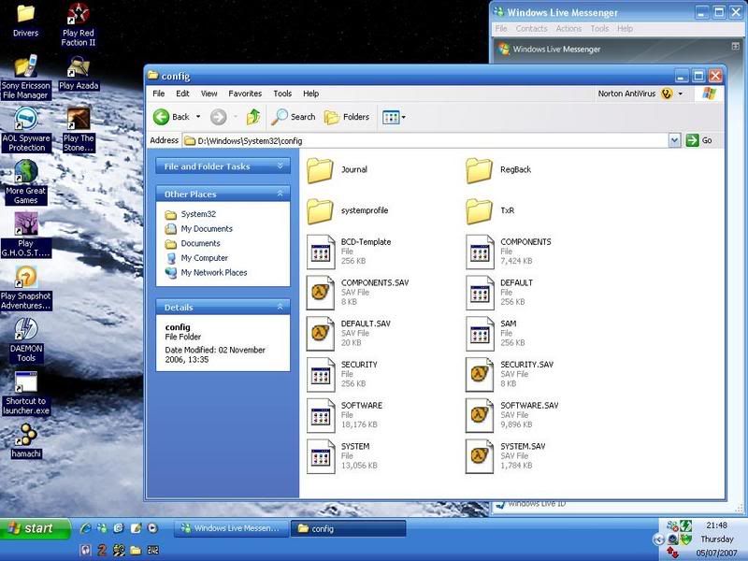Select the SOFTWARE.SAV file

(512, 415)
